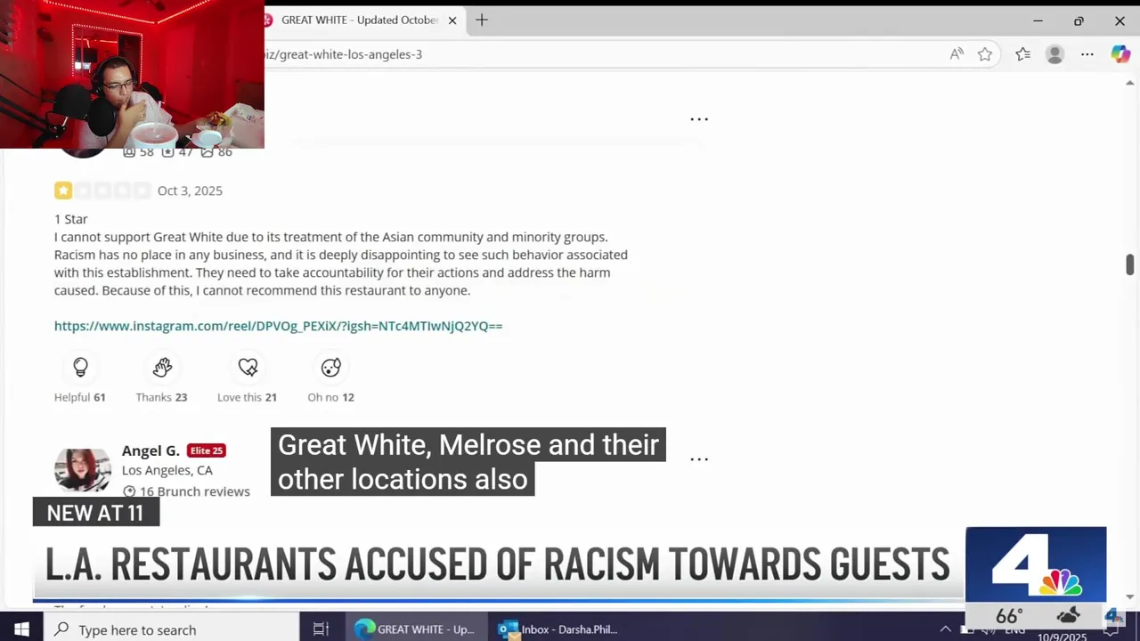Click the Love this 21 count label
Image resolution: width=1140 pixels, height=641 pixels.
click(x=247, y=397)
